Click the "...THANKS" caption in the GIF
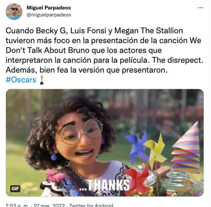 pyautogui.click(x=104, y=185)
